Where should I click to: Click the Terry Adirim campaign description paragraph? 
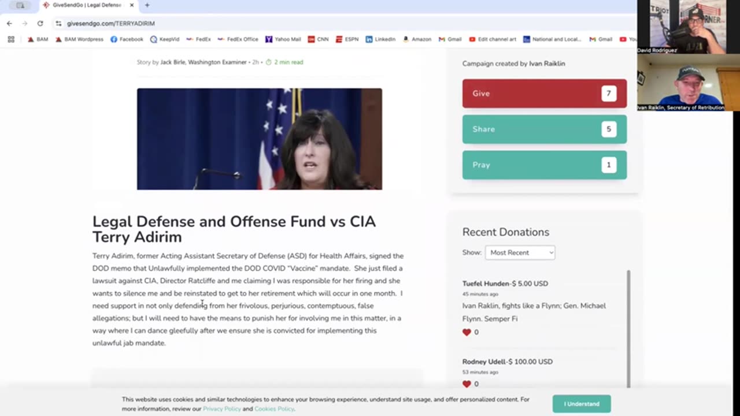[x=248, y=299]
